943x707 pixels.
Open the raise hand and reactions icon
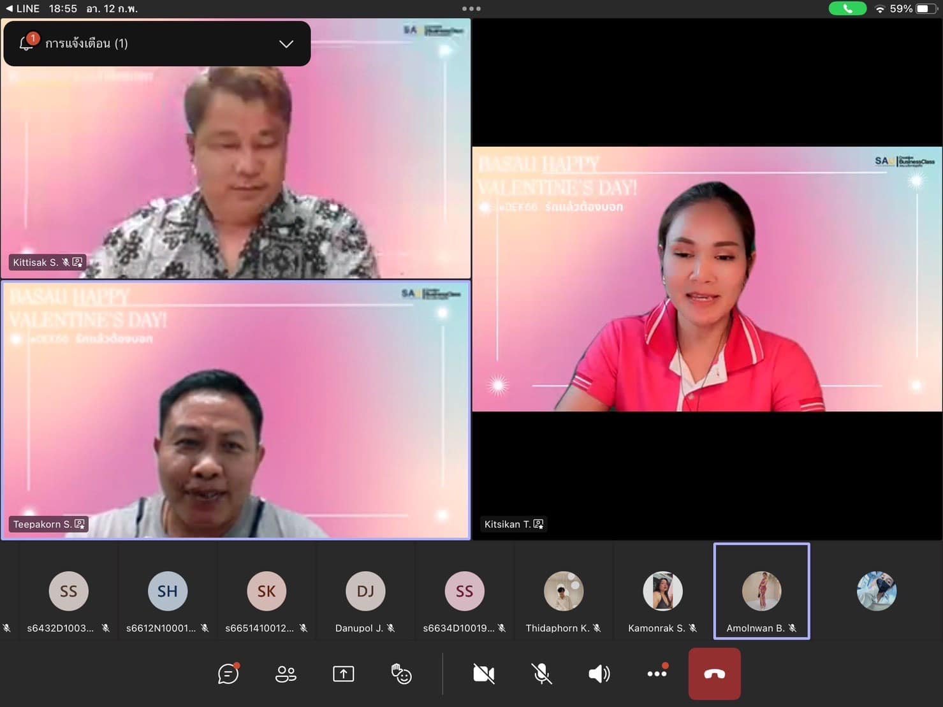401,674
